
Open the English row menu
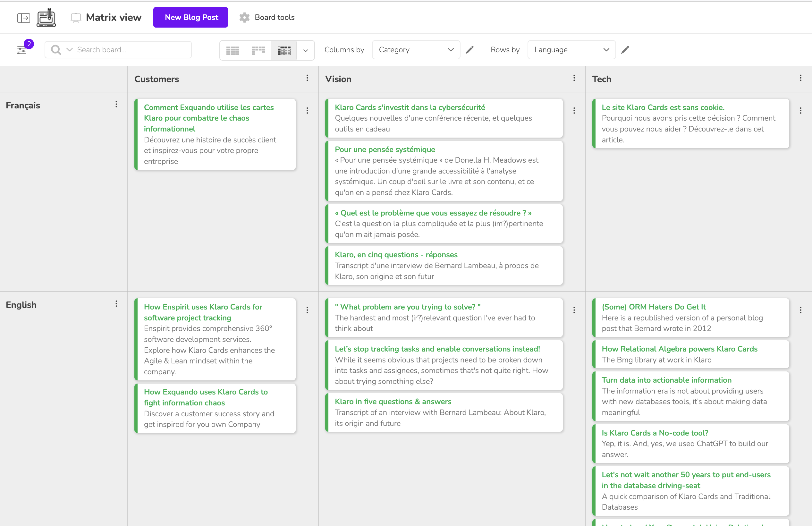(116, 304)
